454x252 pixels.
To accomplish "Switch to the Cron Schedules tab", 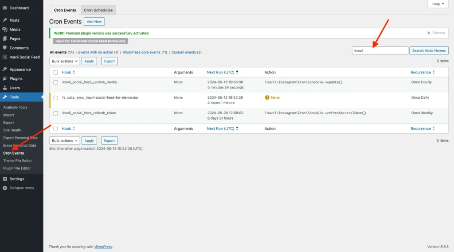I will point(98,10).
